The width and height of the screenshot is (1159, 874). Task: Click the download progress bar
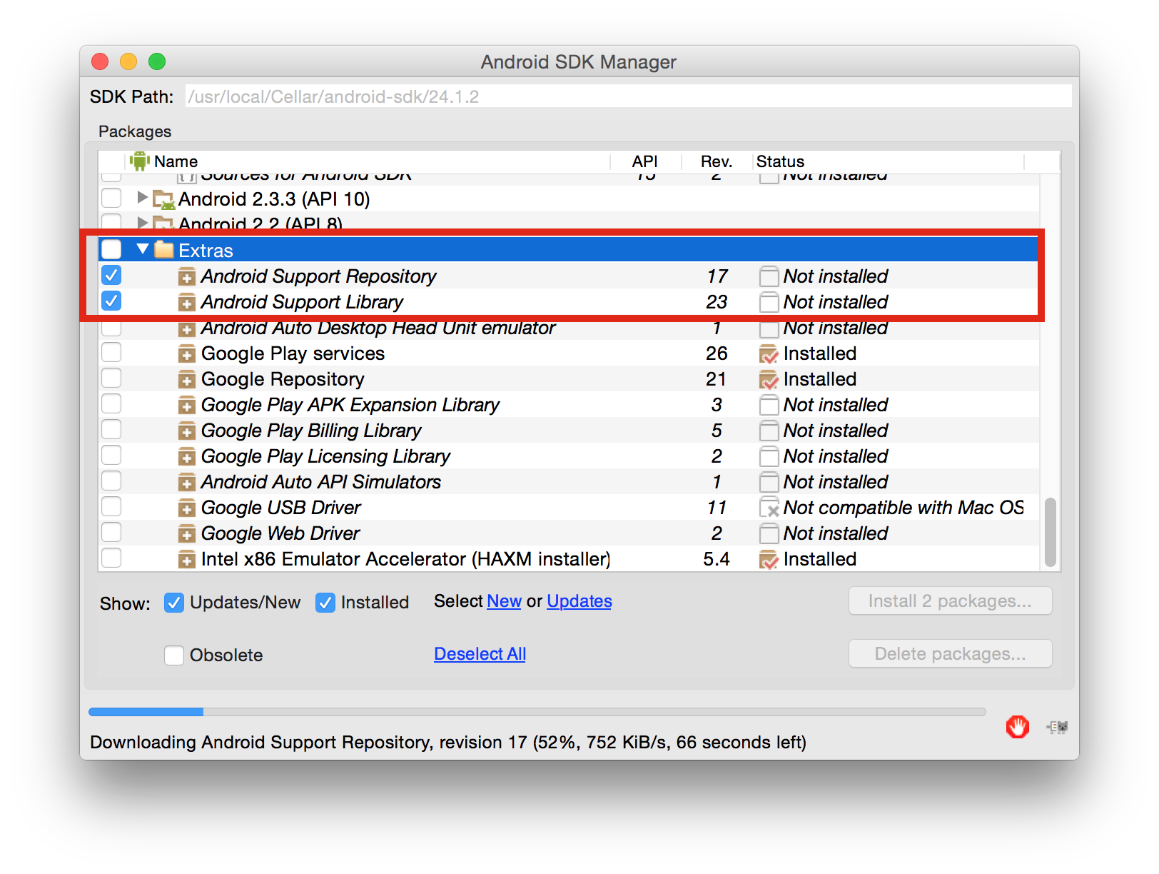[537, 712]
